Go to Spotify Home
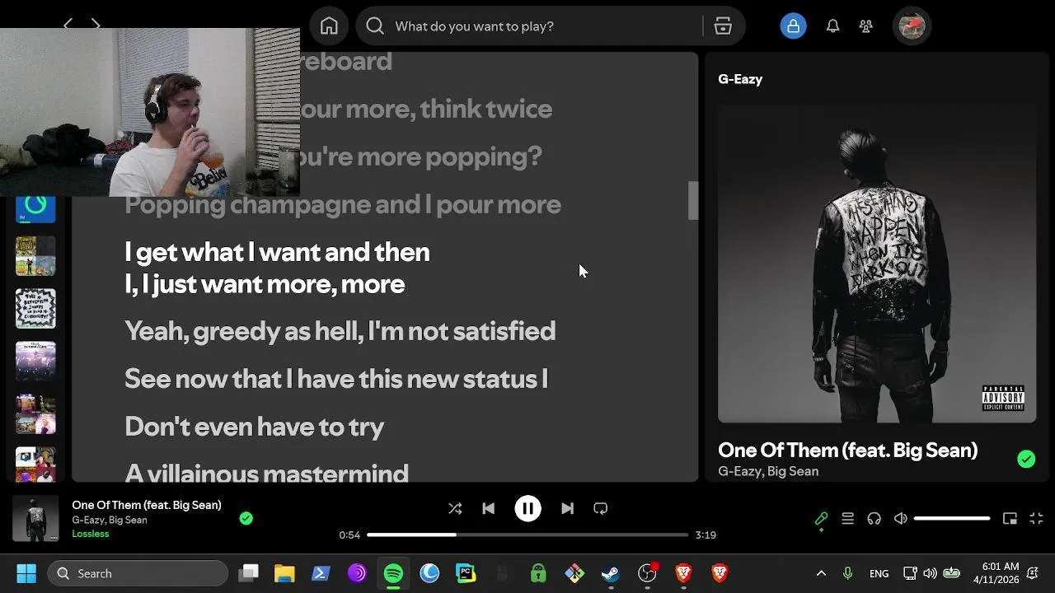 329,26
